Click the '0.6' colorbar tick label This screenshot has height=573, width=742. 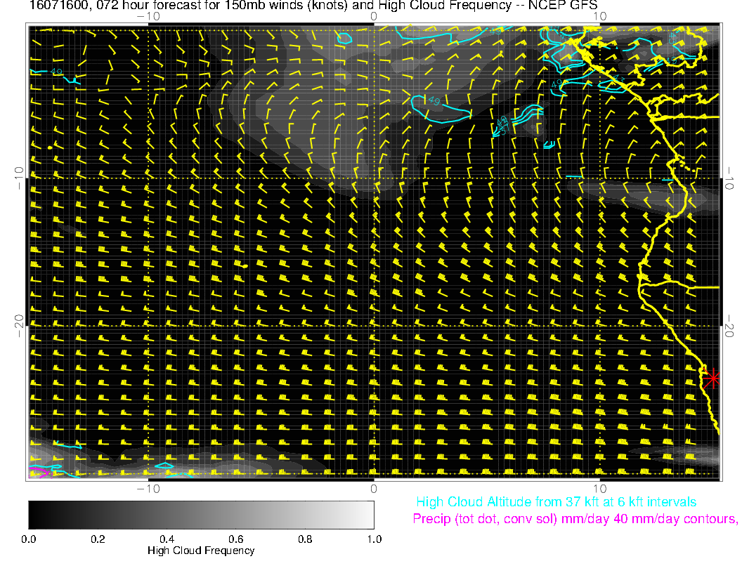tap(235, 539)
